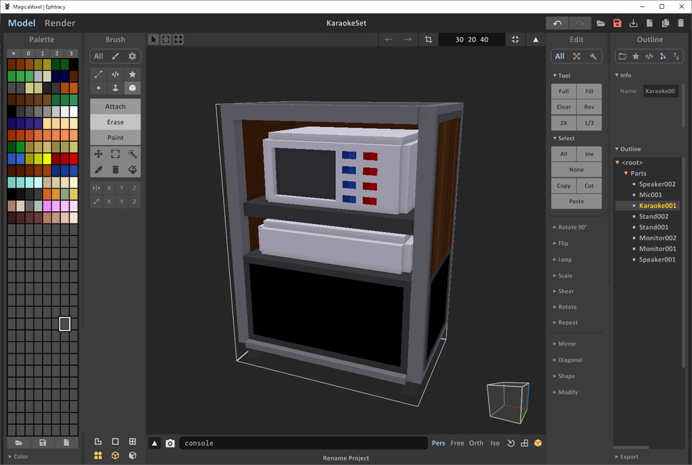This screenshot has height=465, width=692.
Task: Expand the Rotate 90° section
Action: (x=570, y=227)
